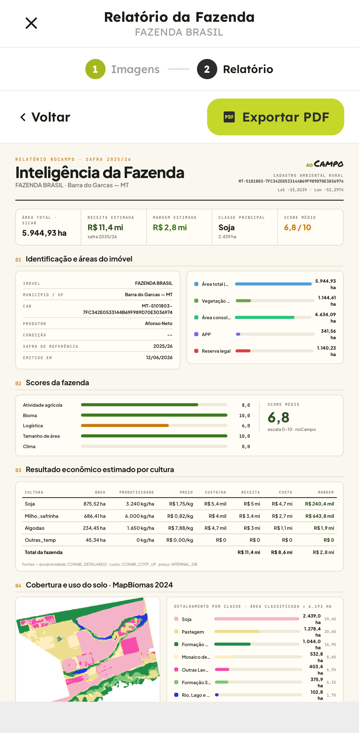This screenshot has height=733, width=359.
Task: Close the farm report with the X icon
Action: click(x=31, y=23)
